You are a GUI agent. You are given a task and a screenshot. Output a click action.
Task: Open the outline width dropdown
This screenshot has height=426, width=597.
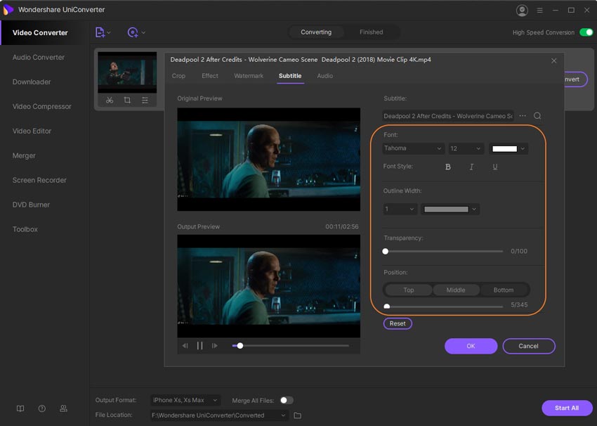[400, 209]
